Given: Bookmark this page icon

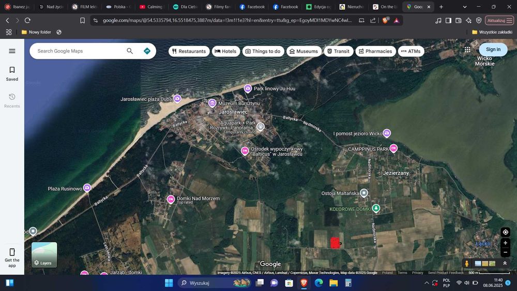Looking at the screenshot, I should point(82,21).
